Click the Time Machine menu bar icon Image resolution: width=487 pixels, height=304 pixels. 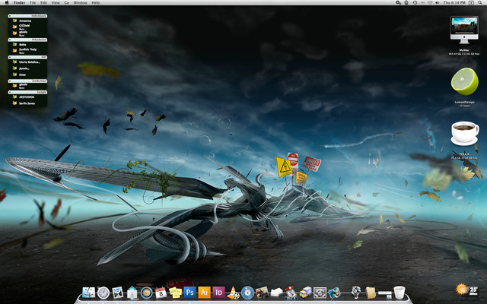(x=415, y=2)
